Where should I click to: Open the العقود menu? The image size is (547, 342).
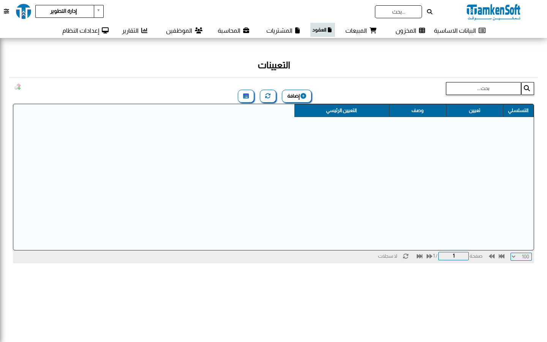tap(323, 30)
